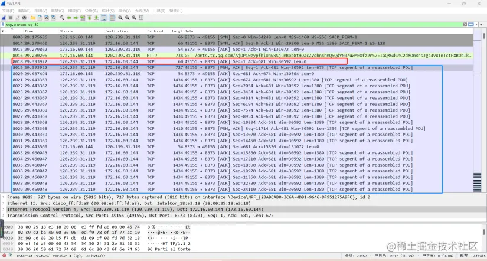
Task: Open the display filter history dropdown
Action: coord(476,24)
